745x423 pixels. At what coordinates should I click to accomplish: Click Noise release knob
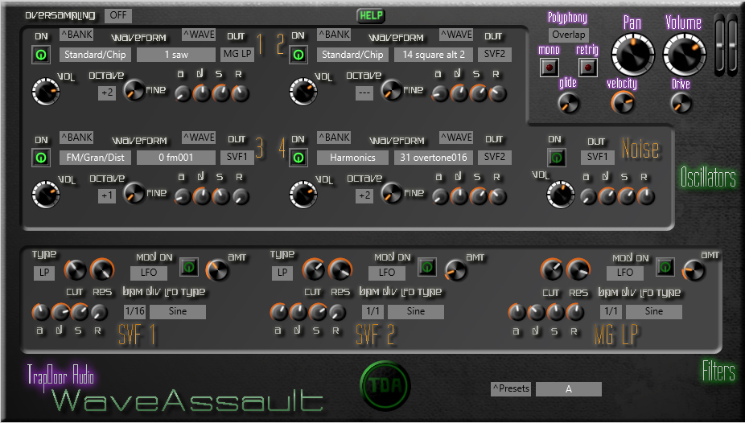click(646, 196)
